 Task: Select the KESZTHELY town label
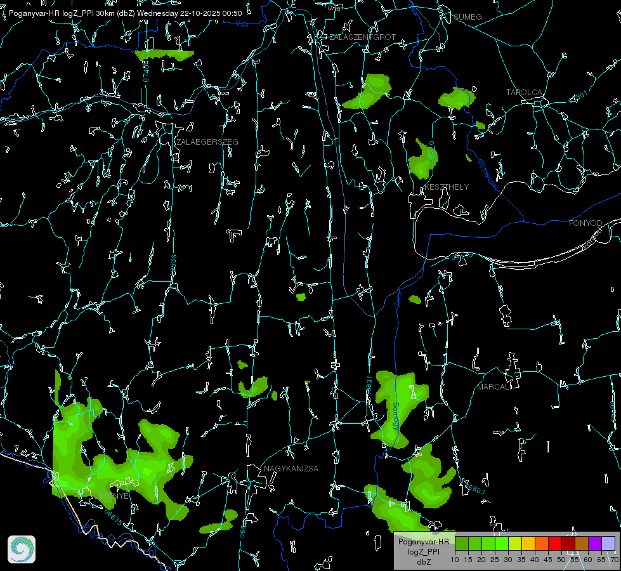click(447, 187)
